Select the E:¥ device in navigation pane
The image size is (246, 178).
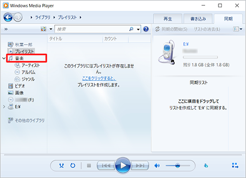point(14,107)
